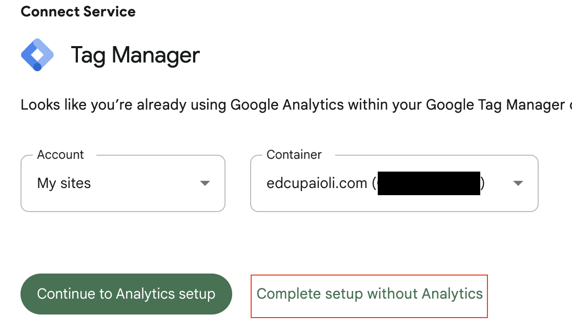Click the closing parenthesis after container ID
Image resolution: width=572 pixels, height=335 pixels.
tap(483, 183)
